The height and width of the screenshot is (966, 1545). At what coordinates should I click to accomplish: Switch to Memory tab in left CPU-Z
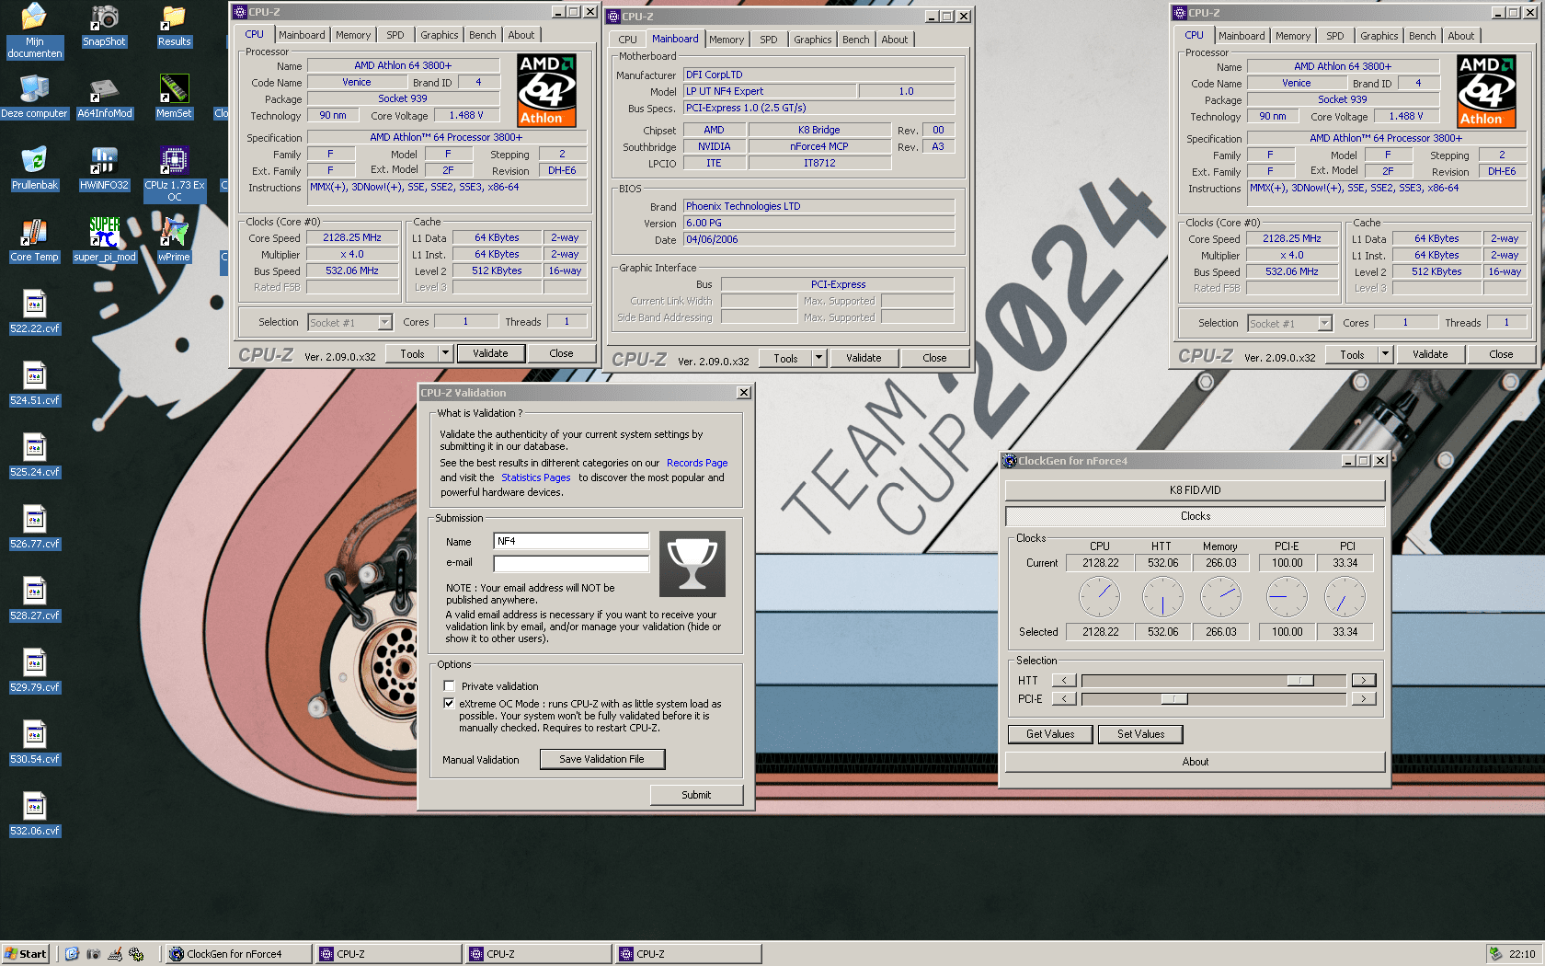[353, 35]
